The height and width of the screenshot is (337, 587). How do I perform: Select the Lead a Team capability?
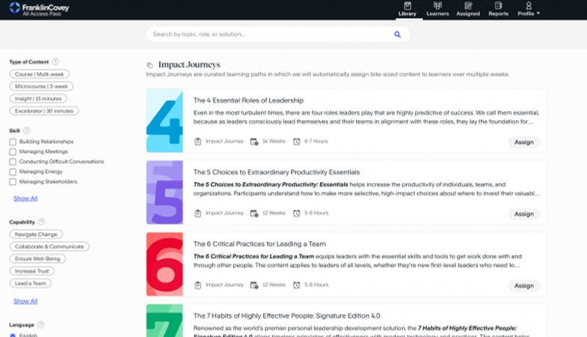tap(31, 283)
